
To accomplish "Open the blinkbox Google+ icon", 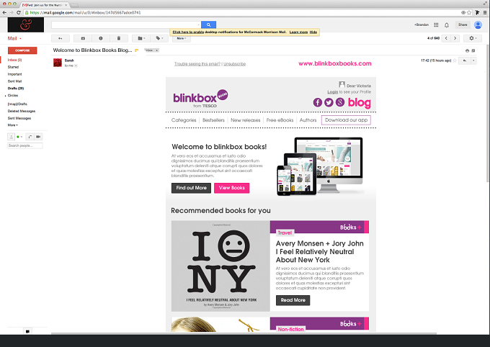I will click(x=340, y=102).
